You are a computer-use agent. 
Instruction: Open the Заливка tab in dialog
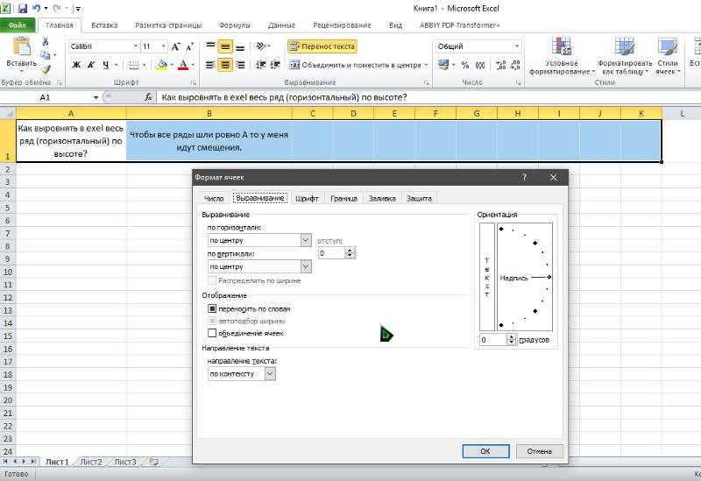click(382, 199)
